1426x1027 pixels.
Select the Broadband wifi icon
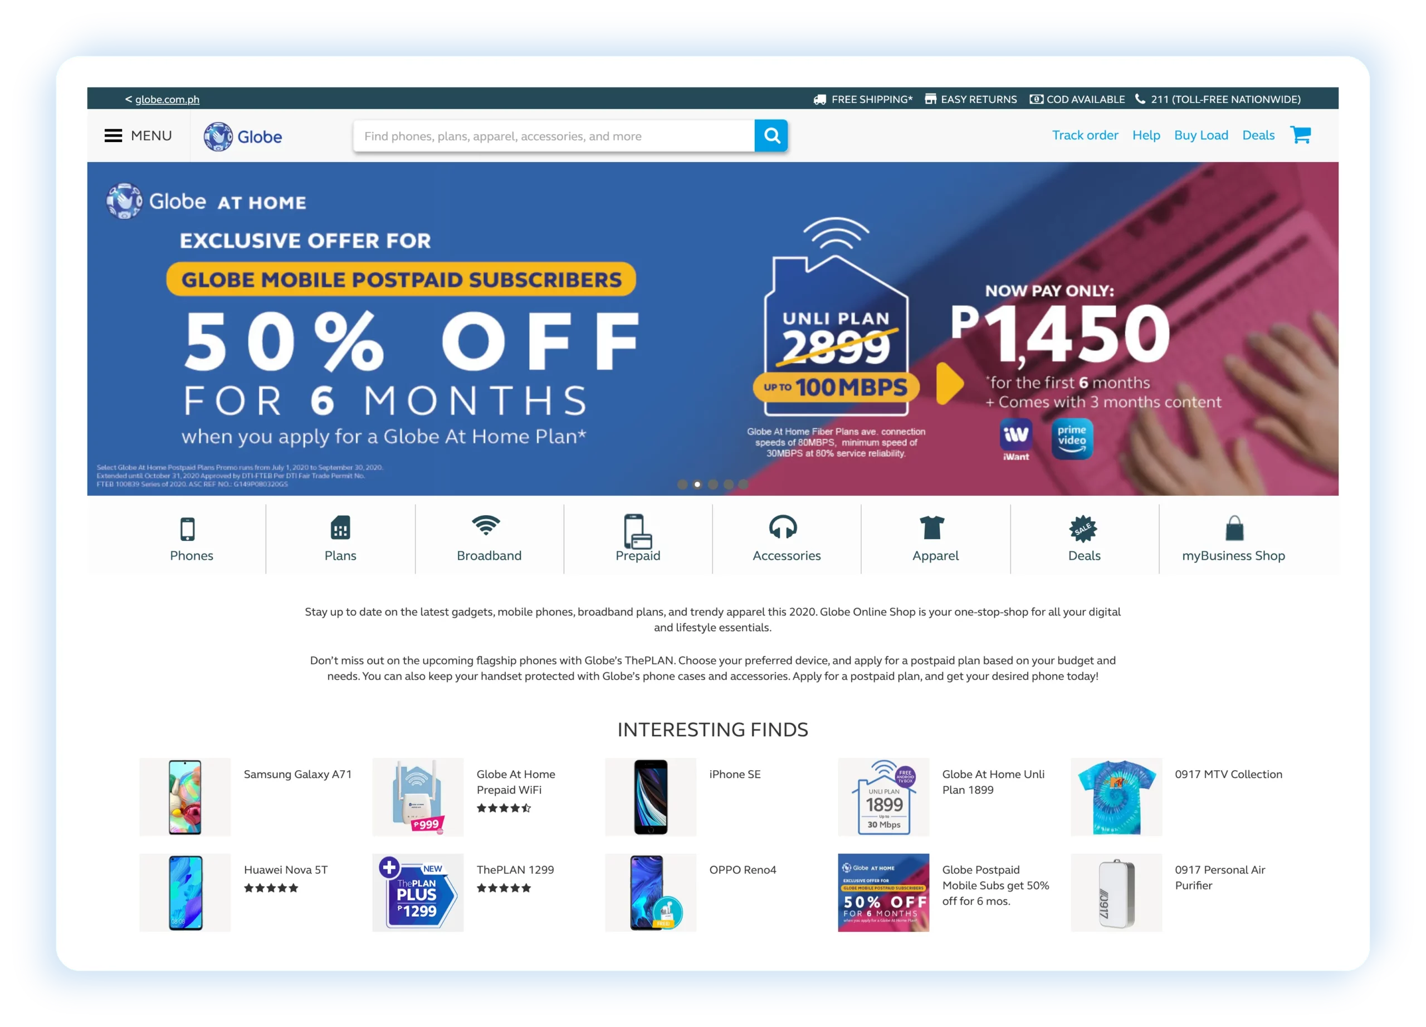486,525
